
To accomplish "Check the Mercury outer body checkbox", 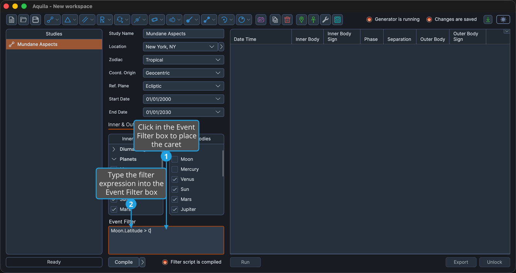I will pos(175,169).
